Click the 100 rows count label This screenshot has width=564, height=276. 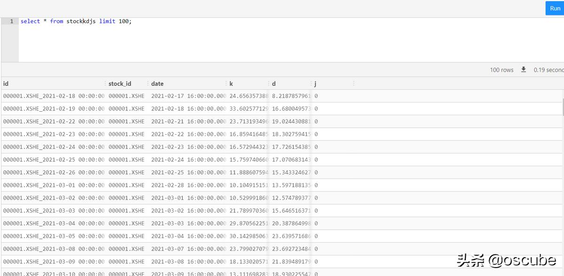click(x=501, y=70)
